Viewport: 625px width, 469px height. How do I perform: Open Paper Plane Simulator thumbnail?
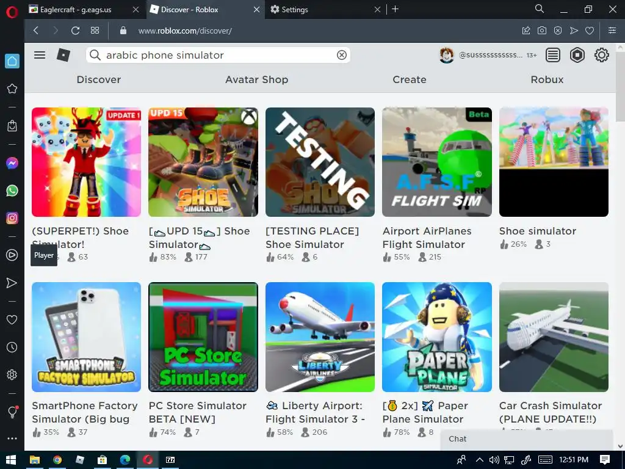(x=437, y=337)
